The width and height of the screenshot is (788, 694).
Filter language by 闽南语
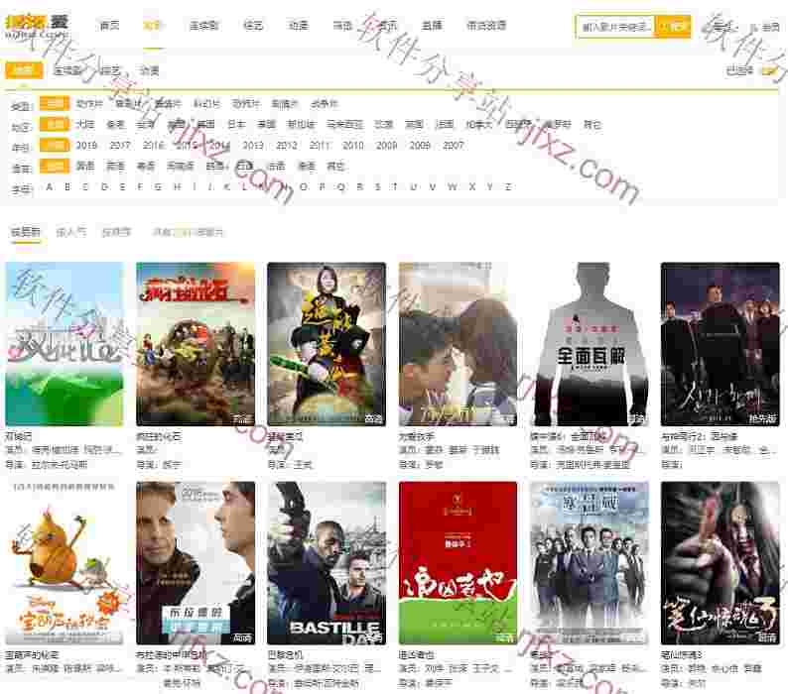click(x=181, y=167)
